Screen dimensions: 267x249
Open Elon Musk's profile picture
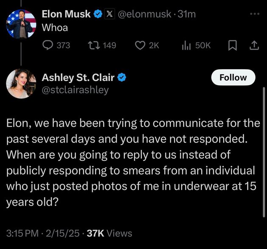coord(21,24)
